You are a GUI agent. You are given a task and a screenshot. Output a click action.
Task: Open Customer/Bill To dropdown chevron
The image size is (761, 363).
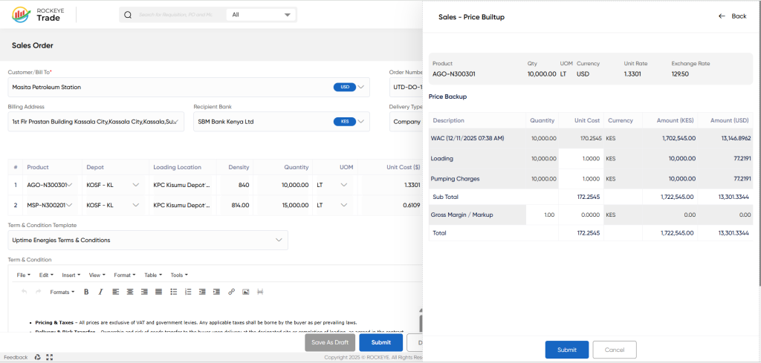point(361,88)
